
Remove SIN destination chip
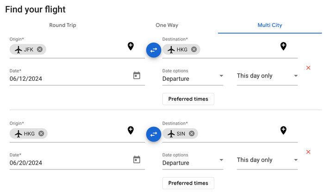tap(192, 133)
